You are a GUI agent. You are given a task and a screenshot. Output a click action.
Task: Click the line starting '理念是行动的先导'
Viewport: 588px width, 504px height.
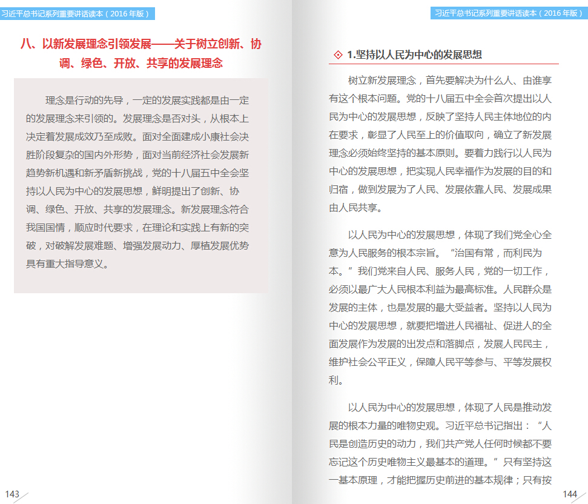pos(147,101)
